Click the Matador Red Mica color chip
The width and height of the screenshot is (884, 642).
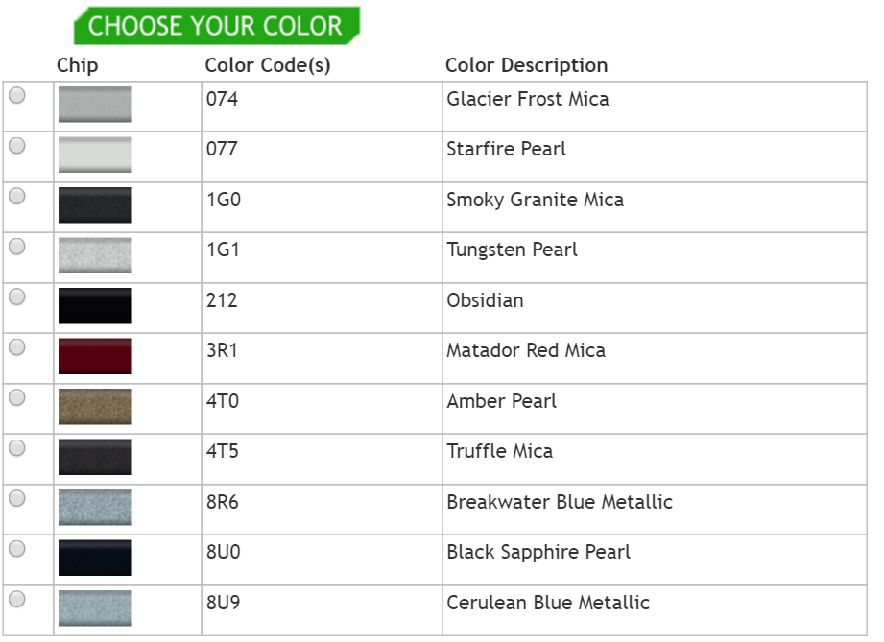coord(95,356)
